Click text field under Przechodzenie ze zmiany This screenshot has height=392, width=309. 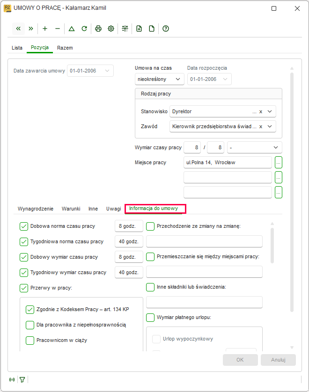[x=204, y=241]
